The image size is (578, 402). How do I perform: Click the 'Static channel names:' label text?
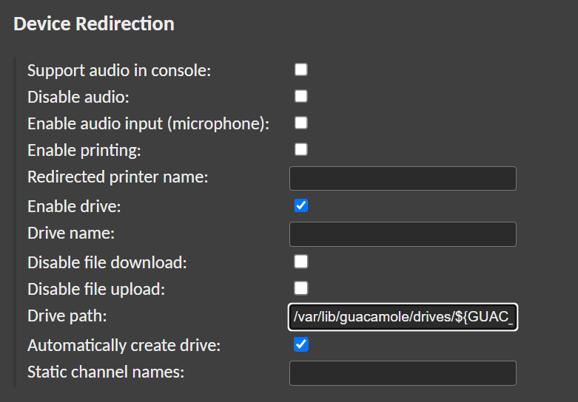point(106,372)
